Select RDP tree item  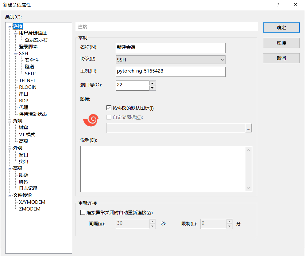click(x=24, y=101)
